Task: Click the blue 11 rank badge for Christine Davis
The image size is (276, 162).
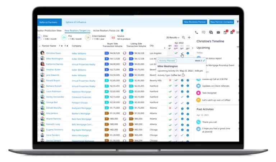Action: tap(107, 53)
